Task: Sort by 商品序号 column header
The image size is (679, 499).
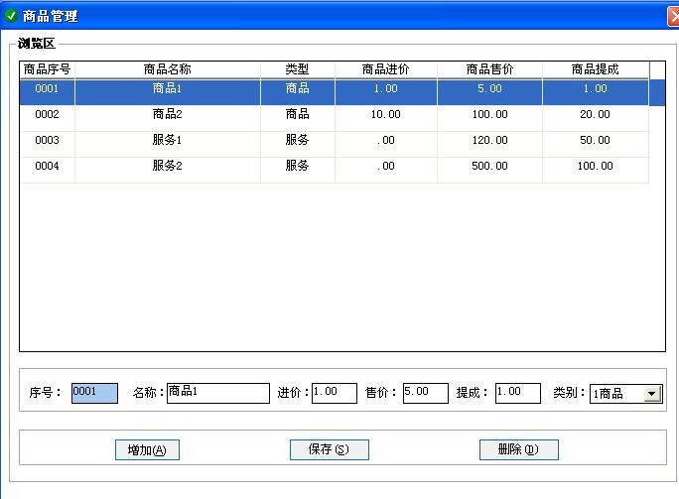Action: coord(48,69)
